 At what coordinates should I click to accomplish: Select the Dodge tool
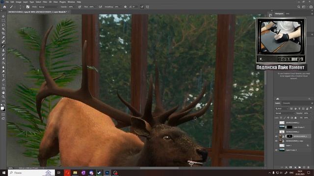[x=3, y=71]
